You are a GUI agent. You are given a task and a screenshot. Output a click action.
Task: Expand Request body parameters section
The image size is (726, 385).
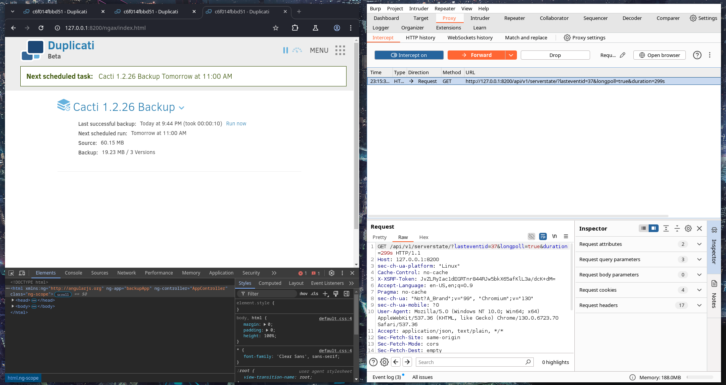[x=699, y=275]
